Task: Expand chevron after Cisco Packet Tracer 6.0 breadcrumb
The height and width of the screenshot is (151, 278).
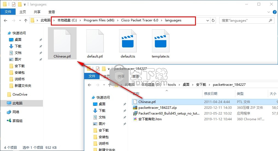Action: (x=161, y=21)
